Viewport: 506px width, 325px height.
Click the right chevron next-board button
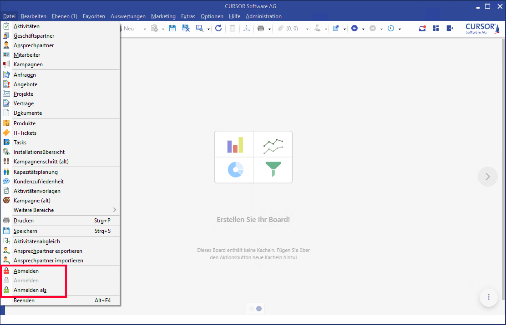click(488, 177)
